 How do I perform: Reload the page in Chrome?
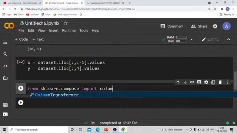15,9
